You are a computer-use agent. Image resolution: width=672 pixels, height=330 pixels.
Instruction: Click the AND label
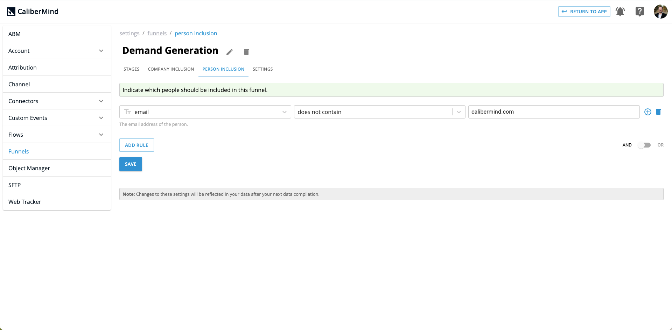point(627,145)
